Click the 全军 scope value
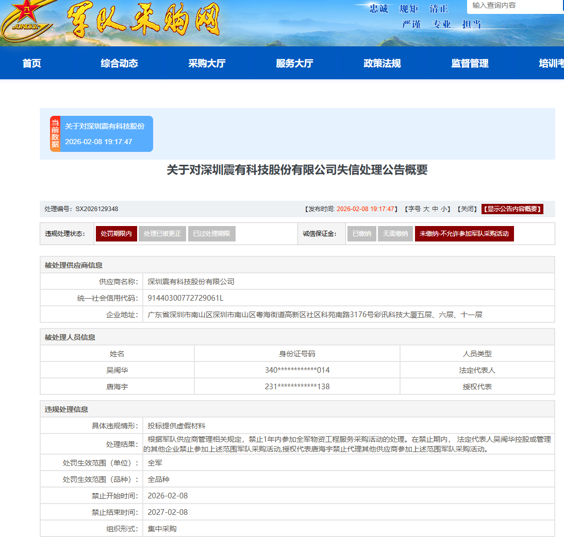564x537 pixels. pyautogui.click(x=155, y=463)
